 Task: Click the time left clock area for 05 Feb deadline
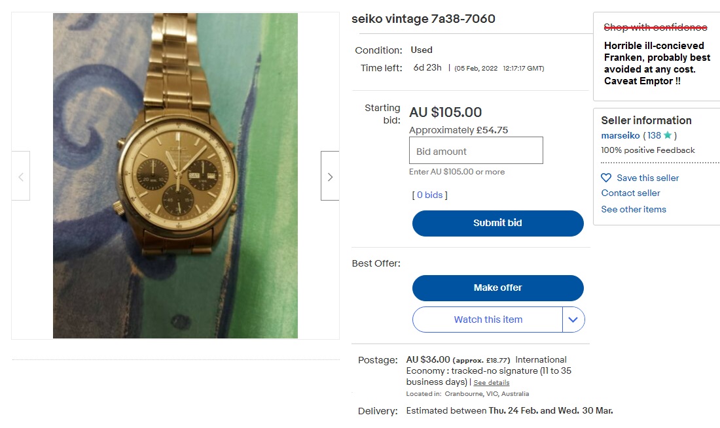coord(428,67)
